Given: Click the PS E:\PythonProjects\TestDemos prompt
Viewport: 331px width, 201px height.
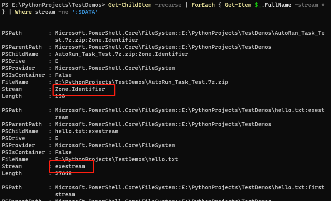Looking at the screenshot, I should pyautogui.click(x=53, y=5).
